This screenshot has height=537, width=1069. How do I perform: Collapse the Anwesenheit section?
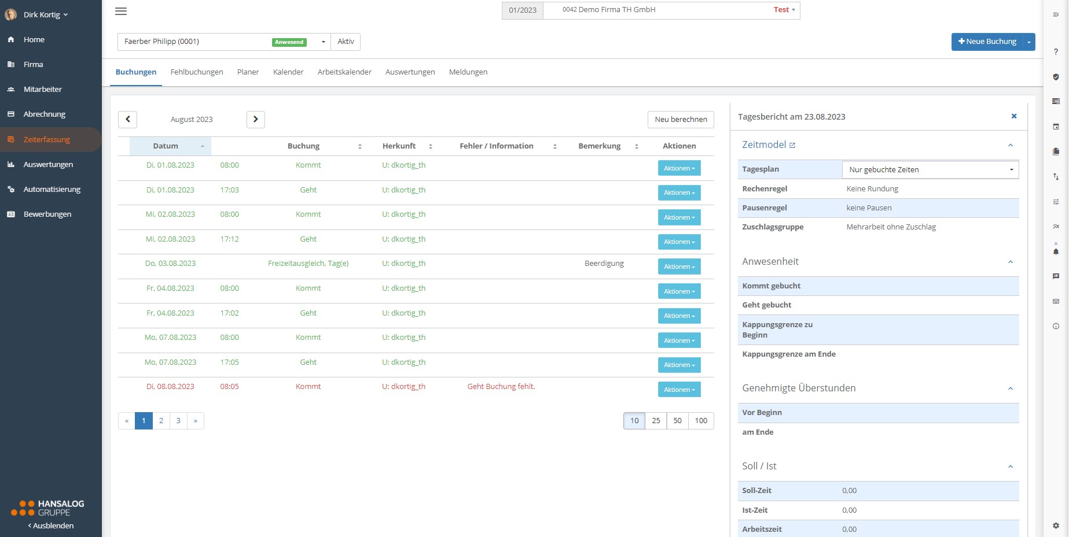tap(1010, 262)
